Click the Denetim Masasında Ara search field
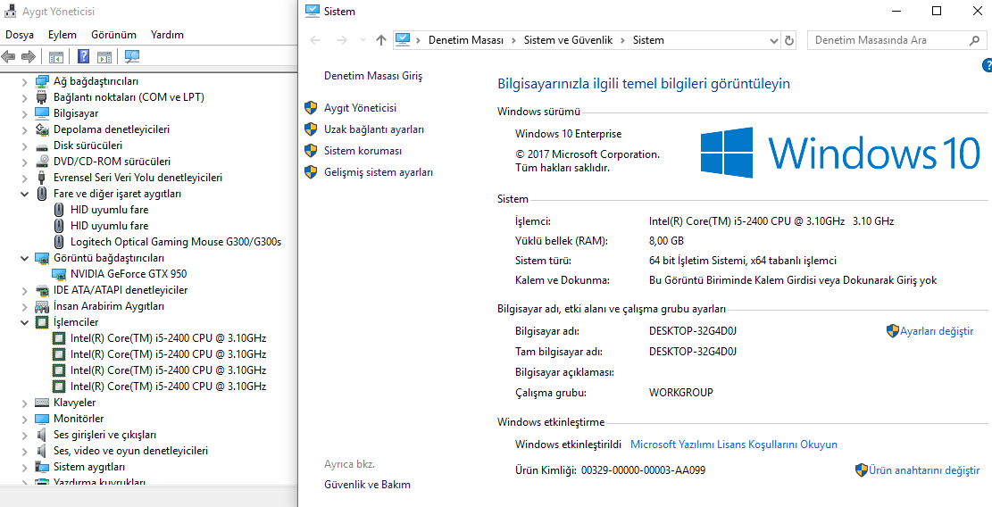Image resolution: width=992 pixels, height=507 pixels. coord(886,40)
